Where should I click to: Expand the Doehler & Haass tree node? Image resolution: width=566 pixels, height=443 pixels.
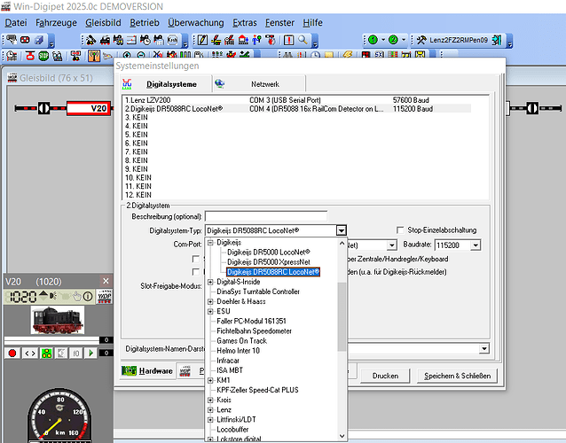(x=210, y=301)
